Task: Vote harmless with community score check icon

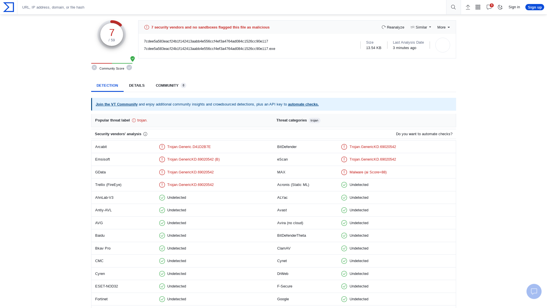Action: pos(129,68)
